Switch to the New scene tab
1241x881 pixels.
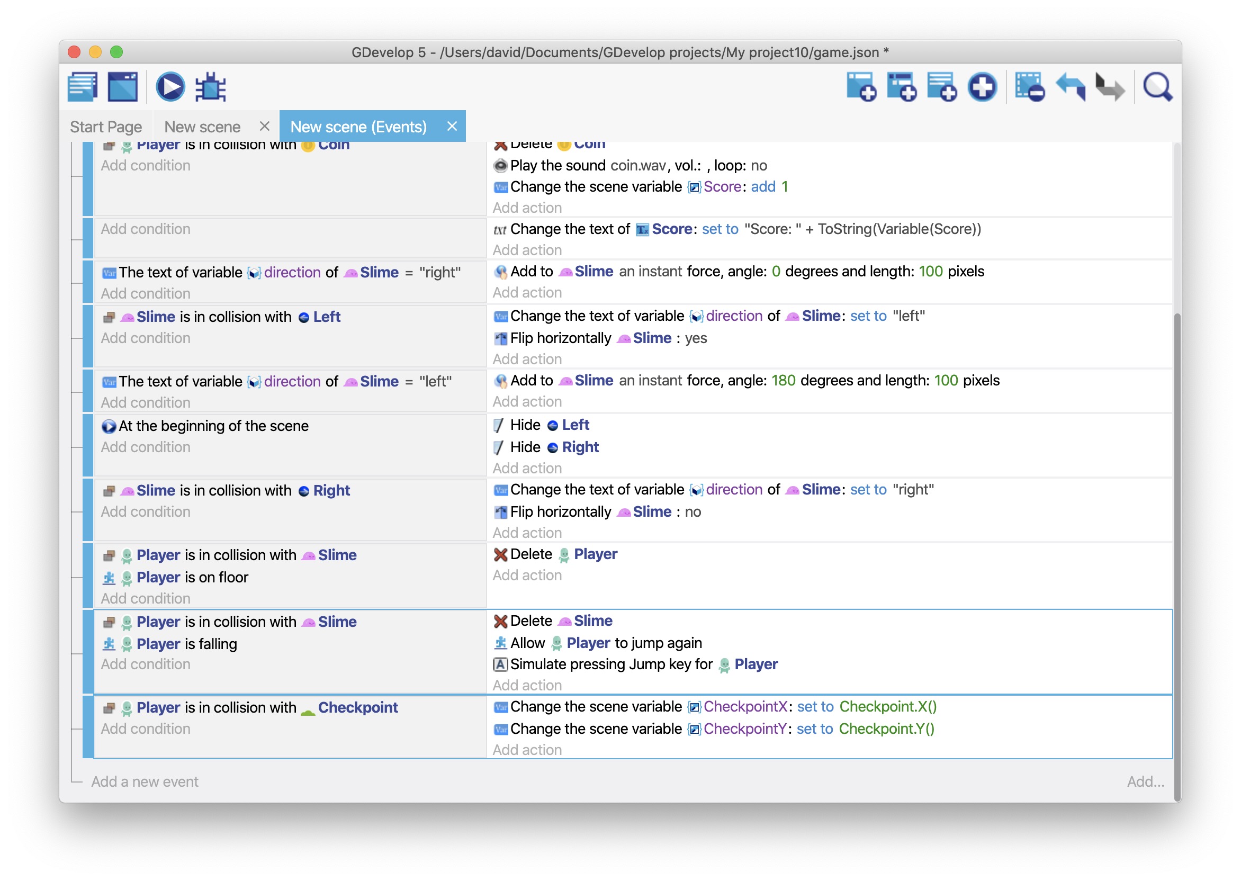pyautogui.click(x=202, y=127)
